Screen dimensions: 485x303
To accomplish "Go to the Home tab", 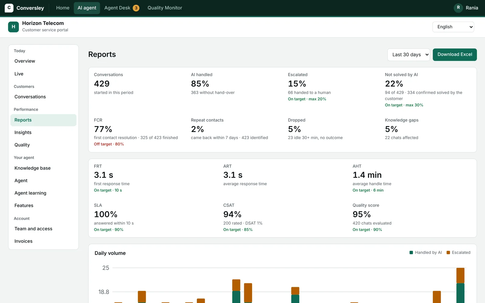I will click(63, 8).
